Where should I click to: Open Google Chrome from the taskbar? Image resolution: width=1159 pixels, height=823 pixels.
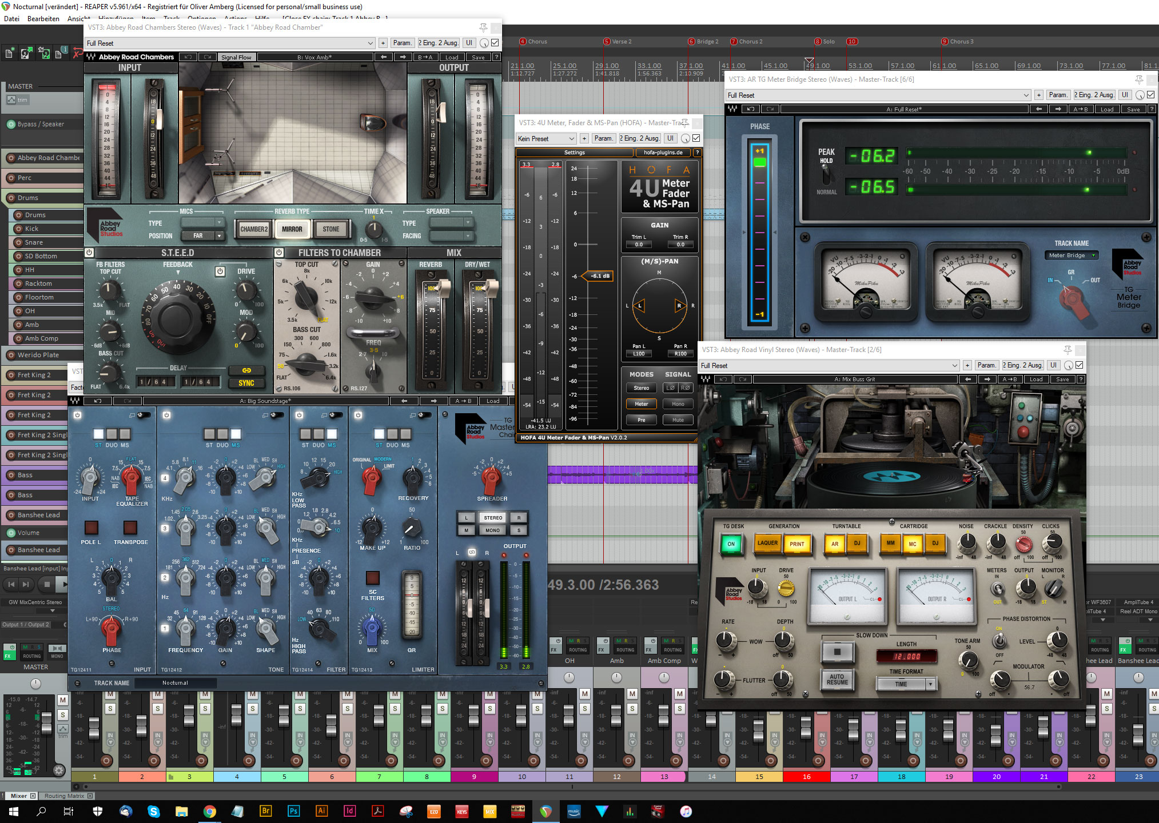tap(210, 811)
